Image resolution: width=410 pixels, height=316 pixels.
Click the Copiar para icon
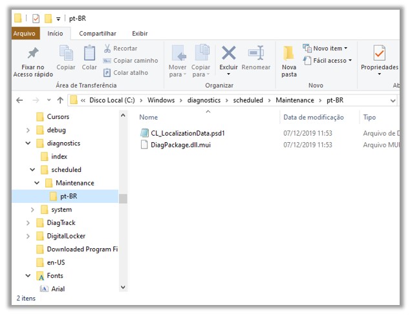[x=202, y=52]
